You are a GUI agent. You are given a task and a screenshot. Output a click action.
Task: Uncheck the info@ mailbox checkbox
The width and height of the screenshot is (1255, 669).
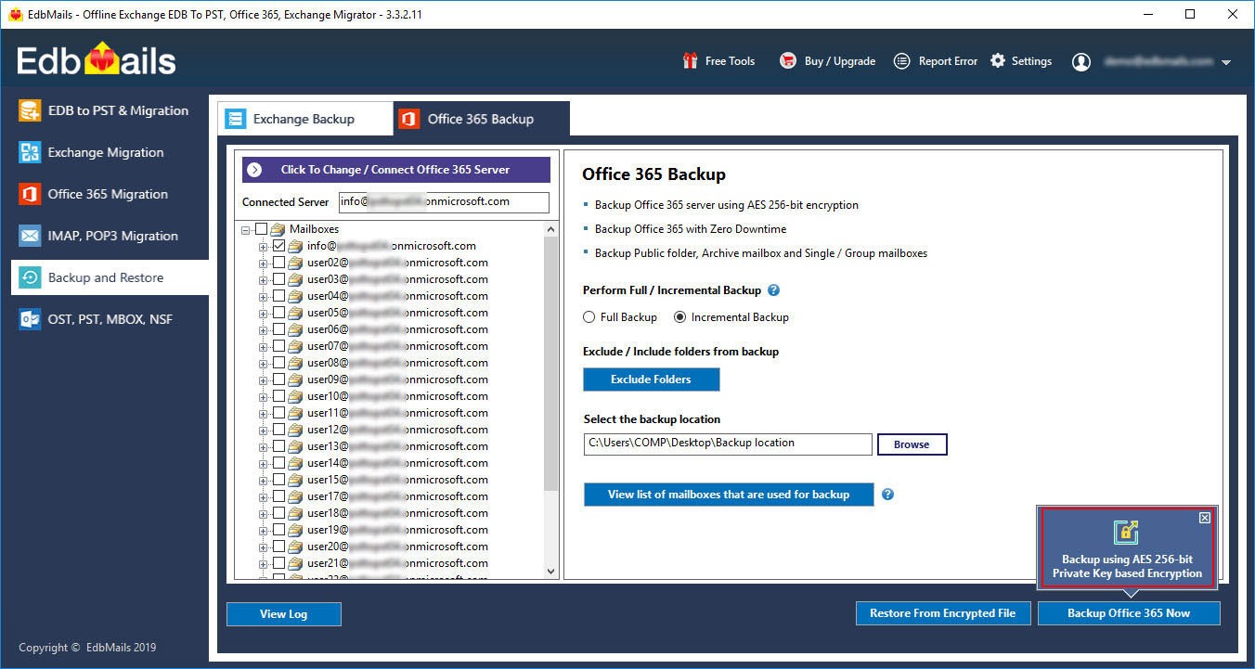tap(278, 246)
